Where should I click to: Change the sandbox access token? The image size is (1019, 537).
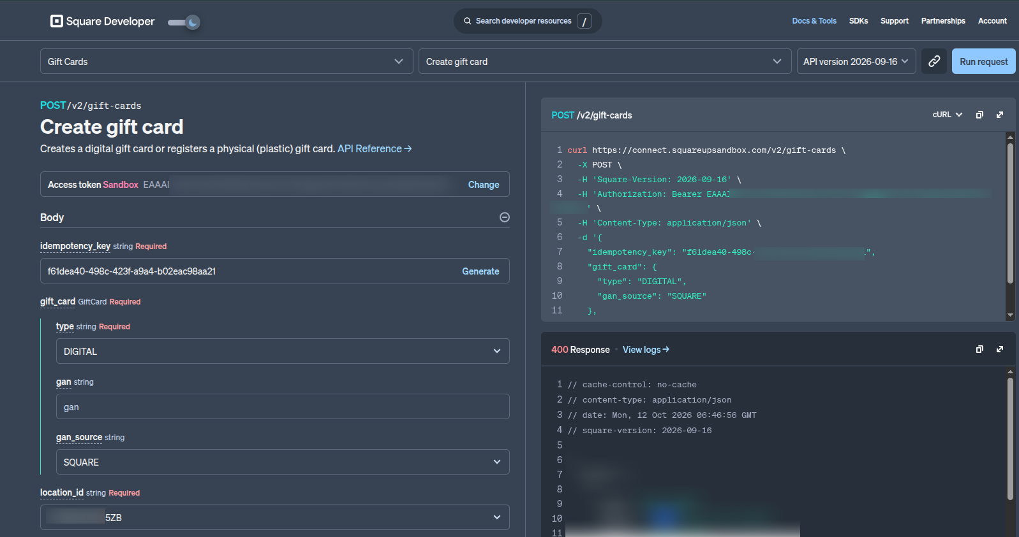pyautogui.click(x=484, y=185)
